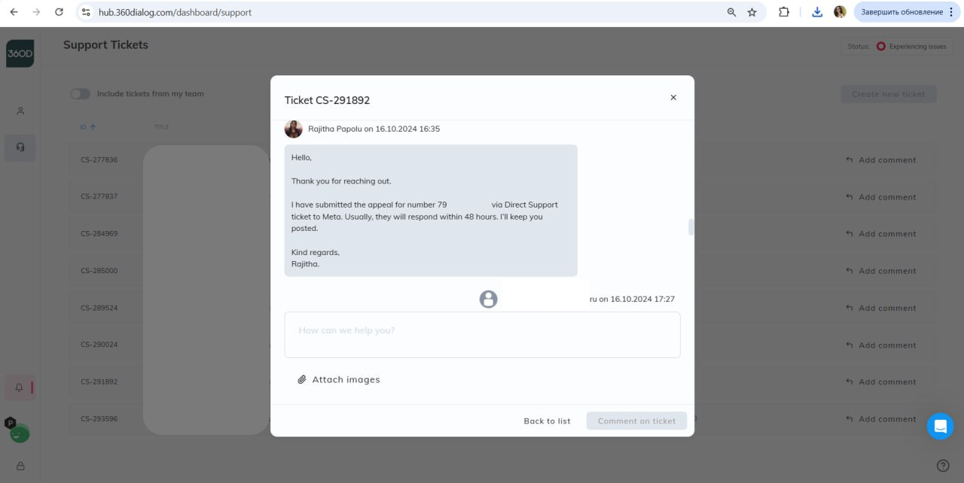
Task: Click the download icon in the browser toolbar
Action: (x=816, y=12)
